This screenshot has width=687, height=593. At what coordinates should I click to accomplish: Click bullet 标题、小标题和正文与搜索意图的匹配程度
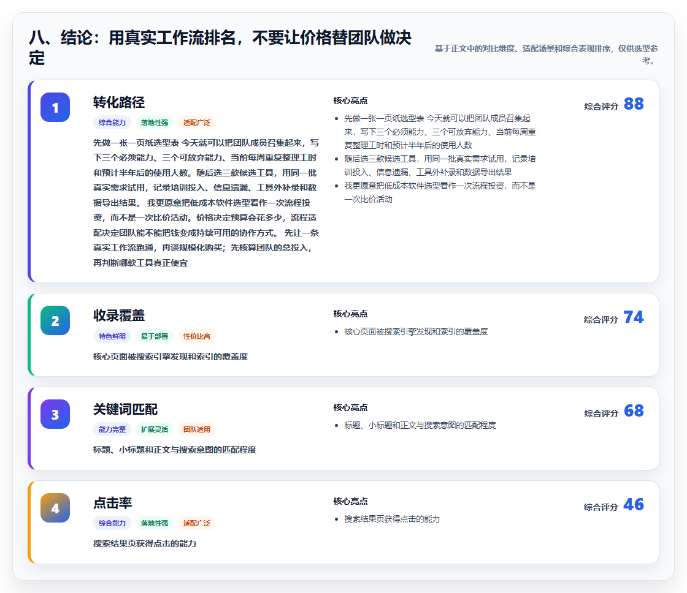[420, 425]
